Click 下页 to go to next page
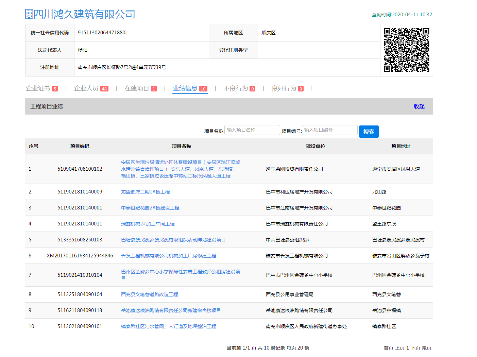 tap(415, 348)
